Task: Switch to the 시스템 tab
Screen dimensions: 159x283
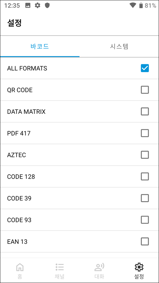Action: (x=119, y=47)
